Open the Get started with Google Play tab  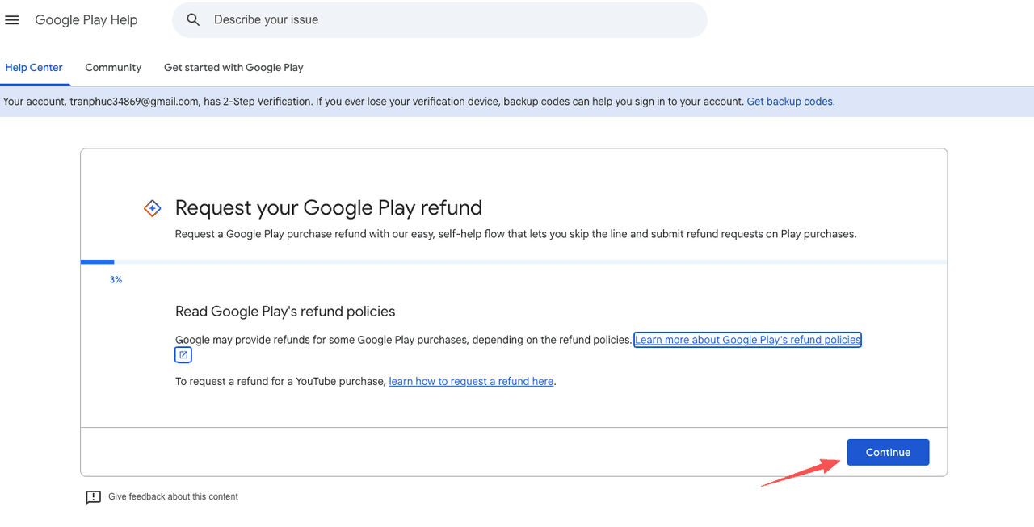(x=233, y=67)
